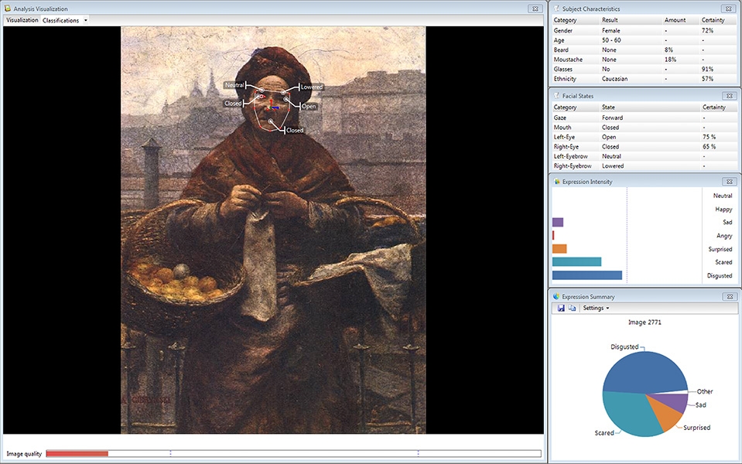Click the Sad purple intensity bar
Screen dimensions: 742x464
[557, 222]
